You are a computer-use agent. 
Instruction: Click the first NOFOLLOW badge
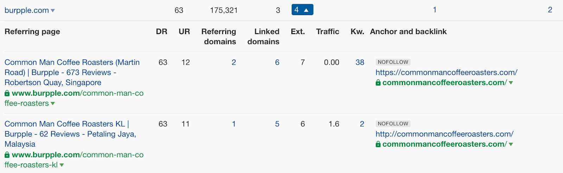coord(393,62)
